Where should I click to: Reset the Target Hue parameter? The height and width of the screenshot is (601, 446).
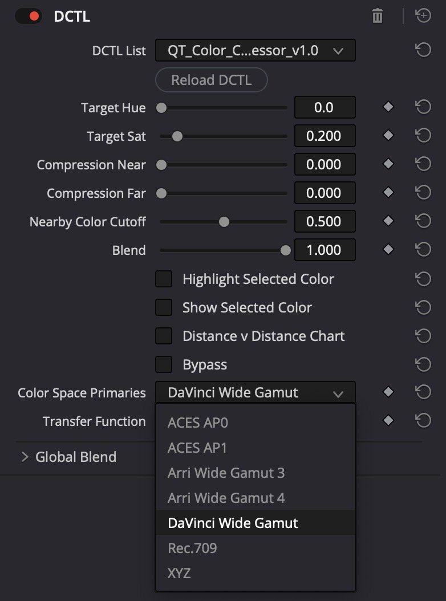[x=423, y=108]
